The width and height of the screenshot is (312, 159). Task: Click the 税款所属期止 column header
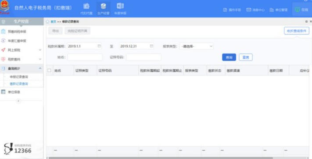point(172,71)
